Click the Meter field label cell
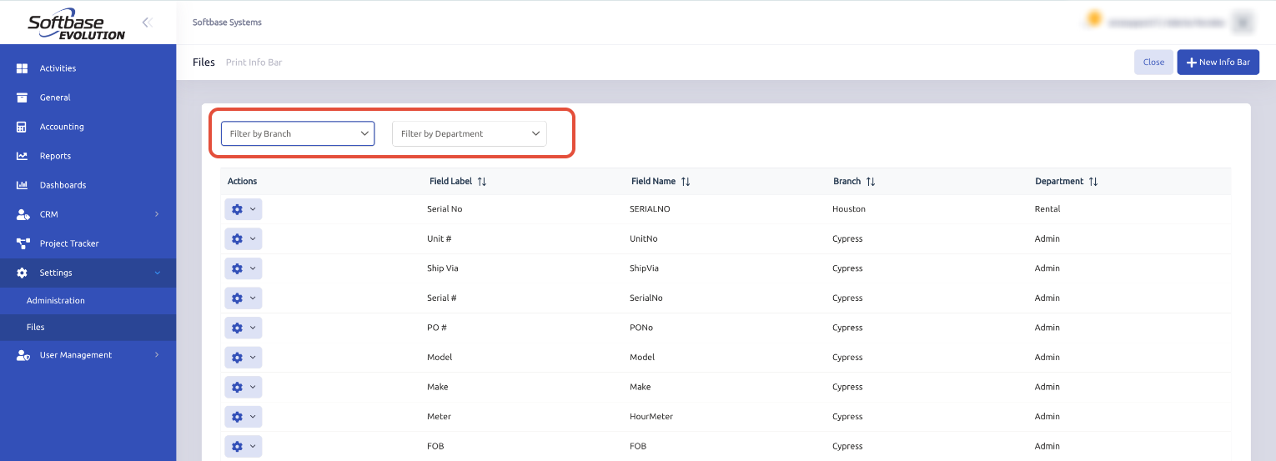This screenshot has height=461, width=1276. point(439,416)
